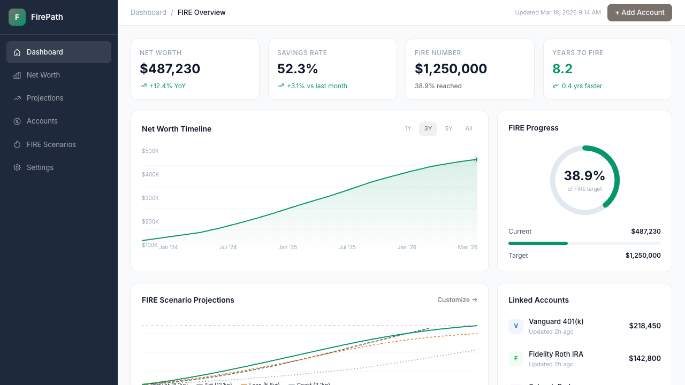The image size is (685, 385).
Task: Click the FIRE Overview breadcrumb
Action: [x=202, y=12]
